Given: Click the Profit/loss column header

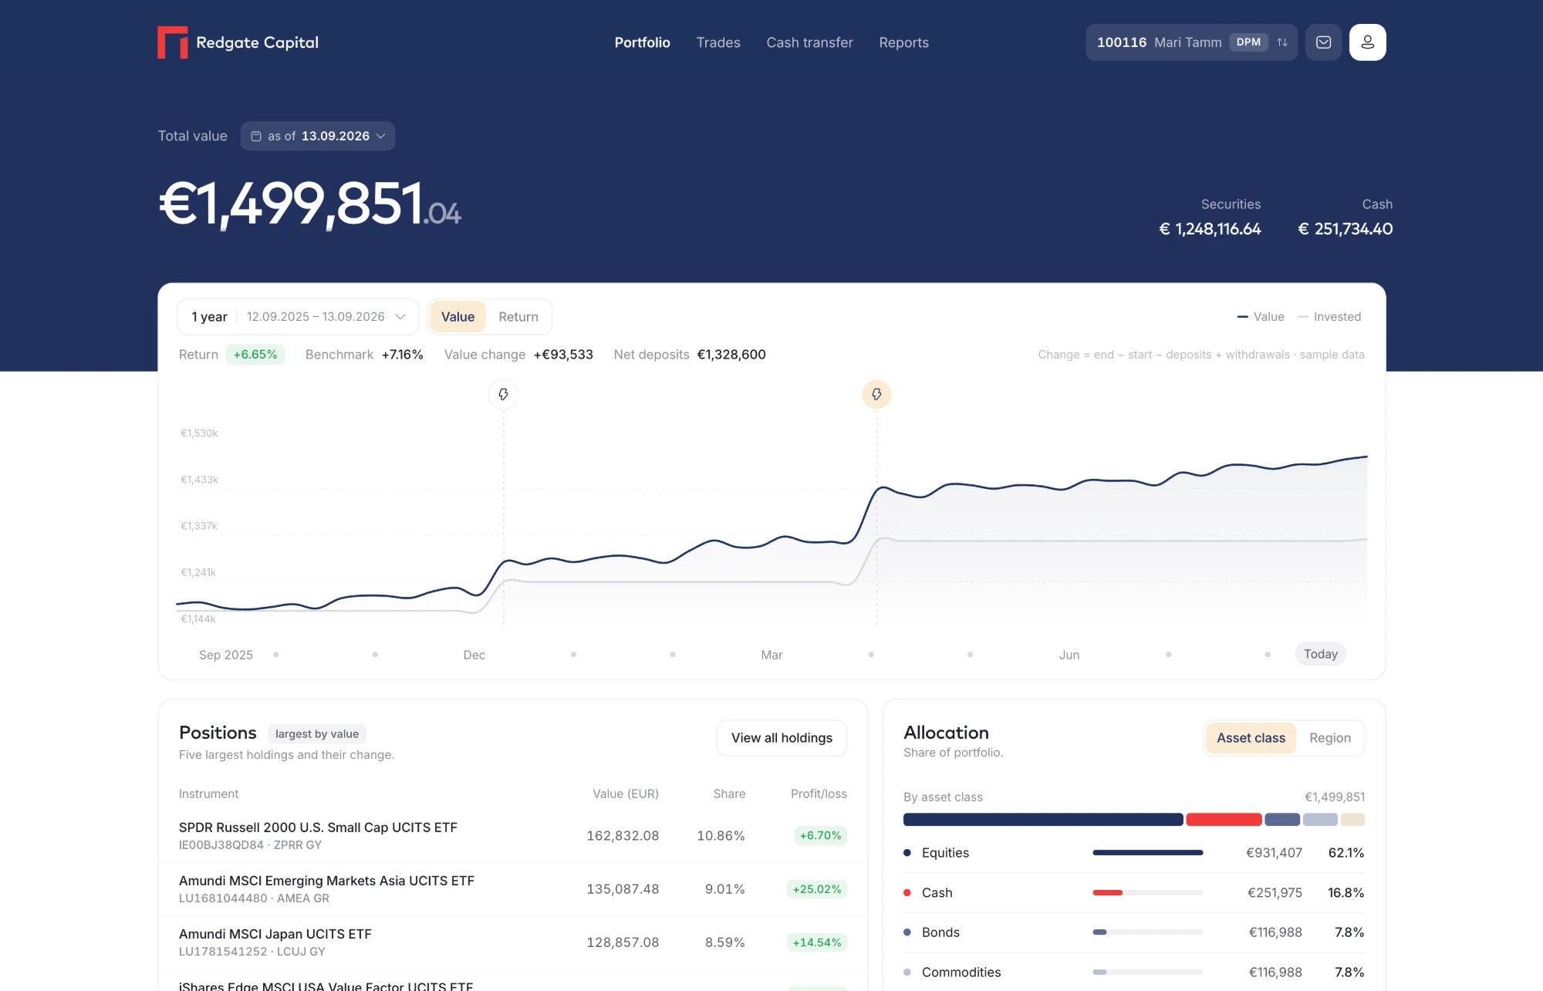Looking at the screenshot, I should 819,794.
